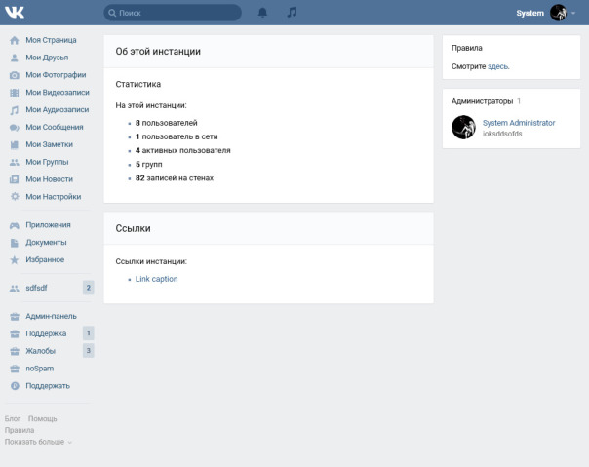
Task: Click the '8 пользователей' statistic text
Action: 166,123
